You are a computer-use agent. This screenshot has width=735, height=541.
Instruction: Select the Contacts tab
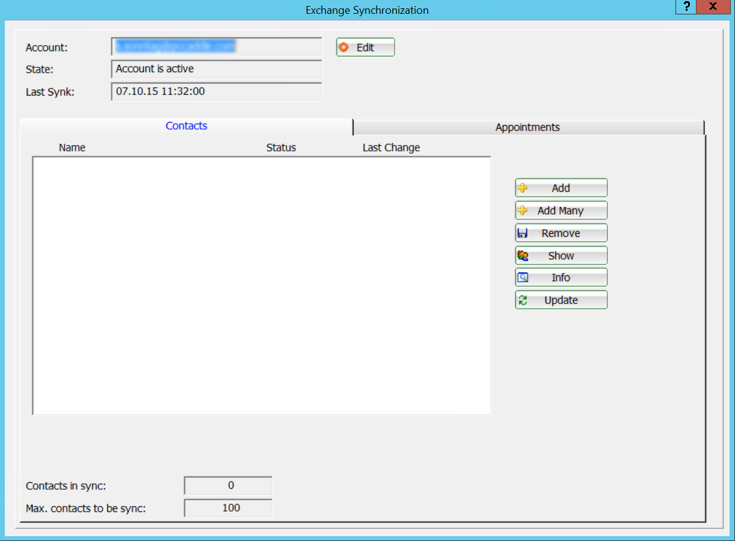pyautogui.click(x=186, y=126)
